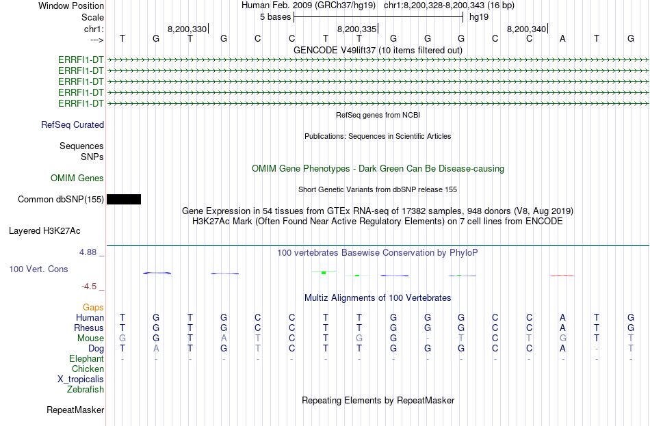Click the red PhyloP conservation bar
The width and height of the screenshot is (650, 426).
[x=562, y=275]
